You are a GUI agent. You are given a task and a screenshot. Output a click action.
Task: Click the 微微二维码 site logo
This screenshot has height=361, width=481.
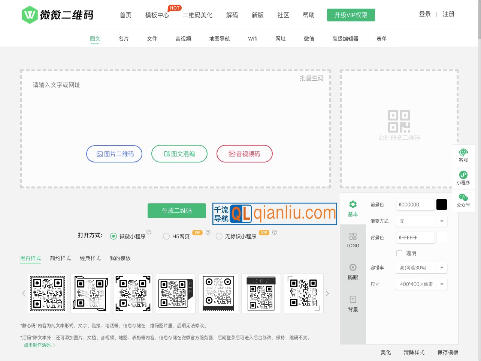[x=57, y=15]
